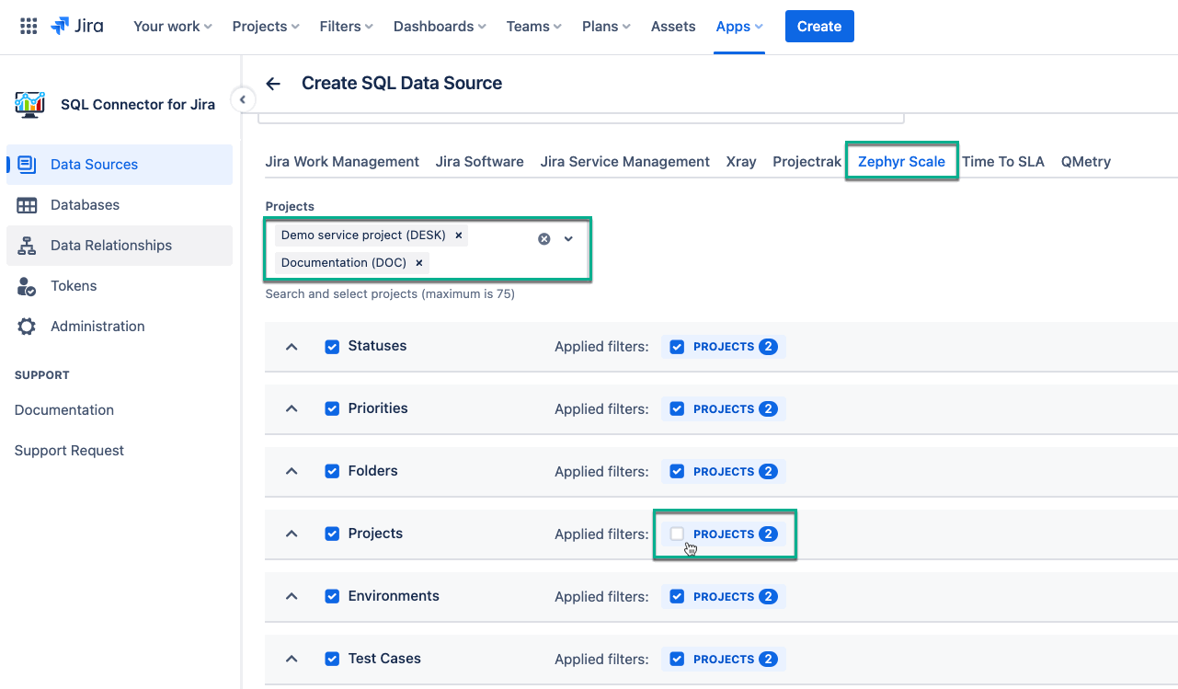Viewport: 1178px width, 689px height.
Task: Toggle the PROJECTS filter checkbox on Projects row
Action: tap(678, 534)
